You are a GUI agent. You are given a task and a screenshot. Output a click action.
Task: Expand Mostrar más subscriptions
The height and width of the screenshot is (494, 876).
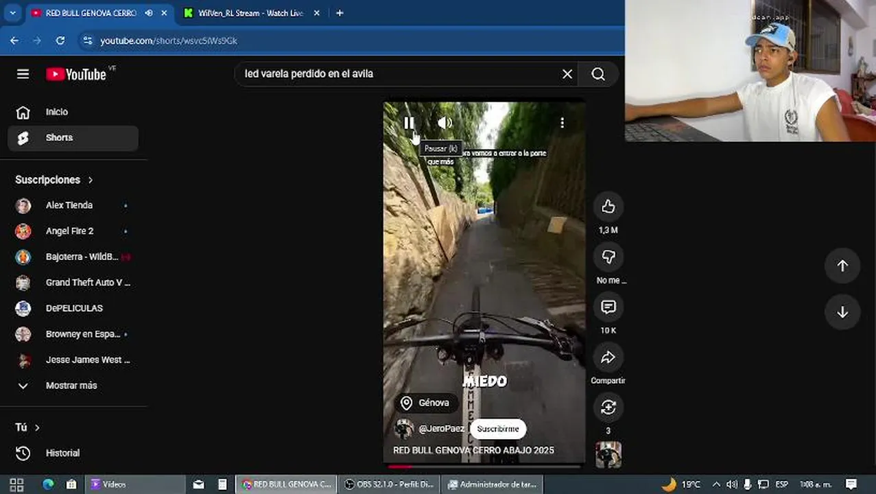pos(73,386)
